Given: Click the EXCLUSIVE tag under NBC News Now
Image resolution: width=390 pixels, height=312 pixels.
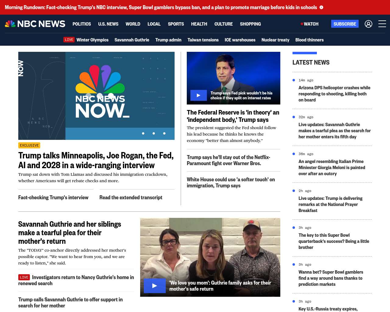Looking at the screenshot, I should tap(29, 145).
